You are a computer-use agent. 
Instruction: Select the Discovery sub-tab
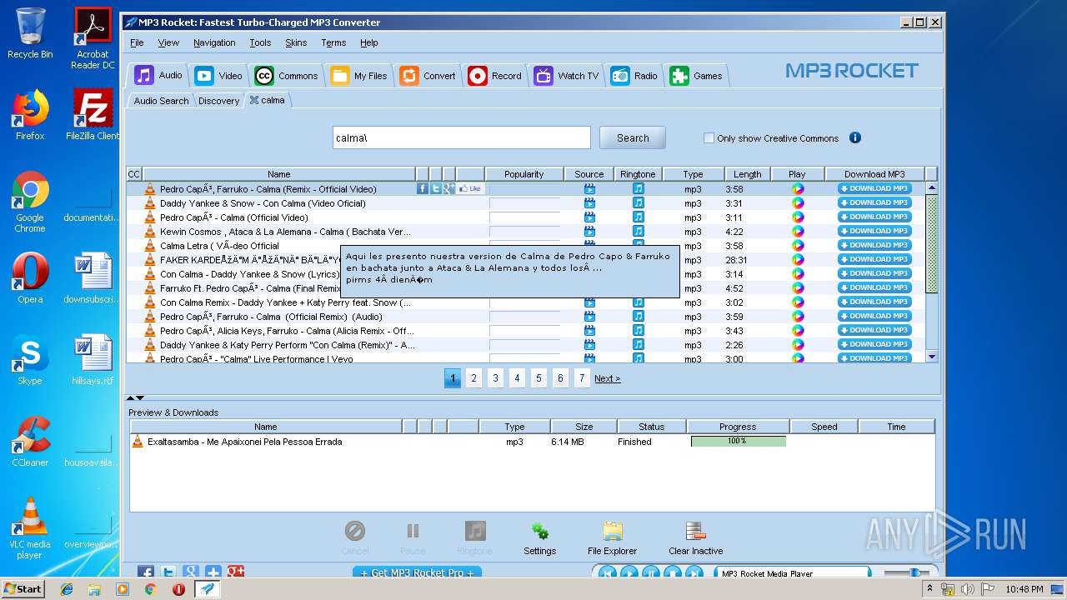[x=218, y=101]
